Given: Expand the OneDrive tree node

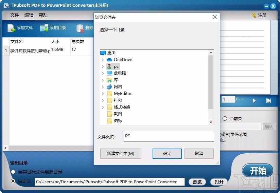Looking at the screenshot, I should point(103,60).
